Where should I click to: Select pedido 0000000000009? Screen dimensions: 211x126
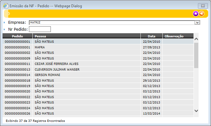tap(98, 58)
